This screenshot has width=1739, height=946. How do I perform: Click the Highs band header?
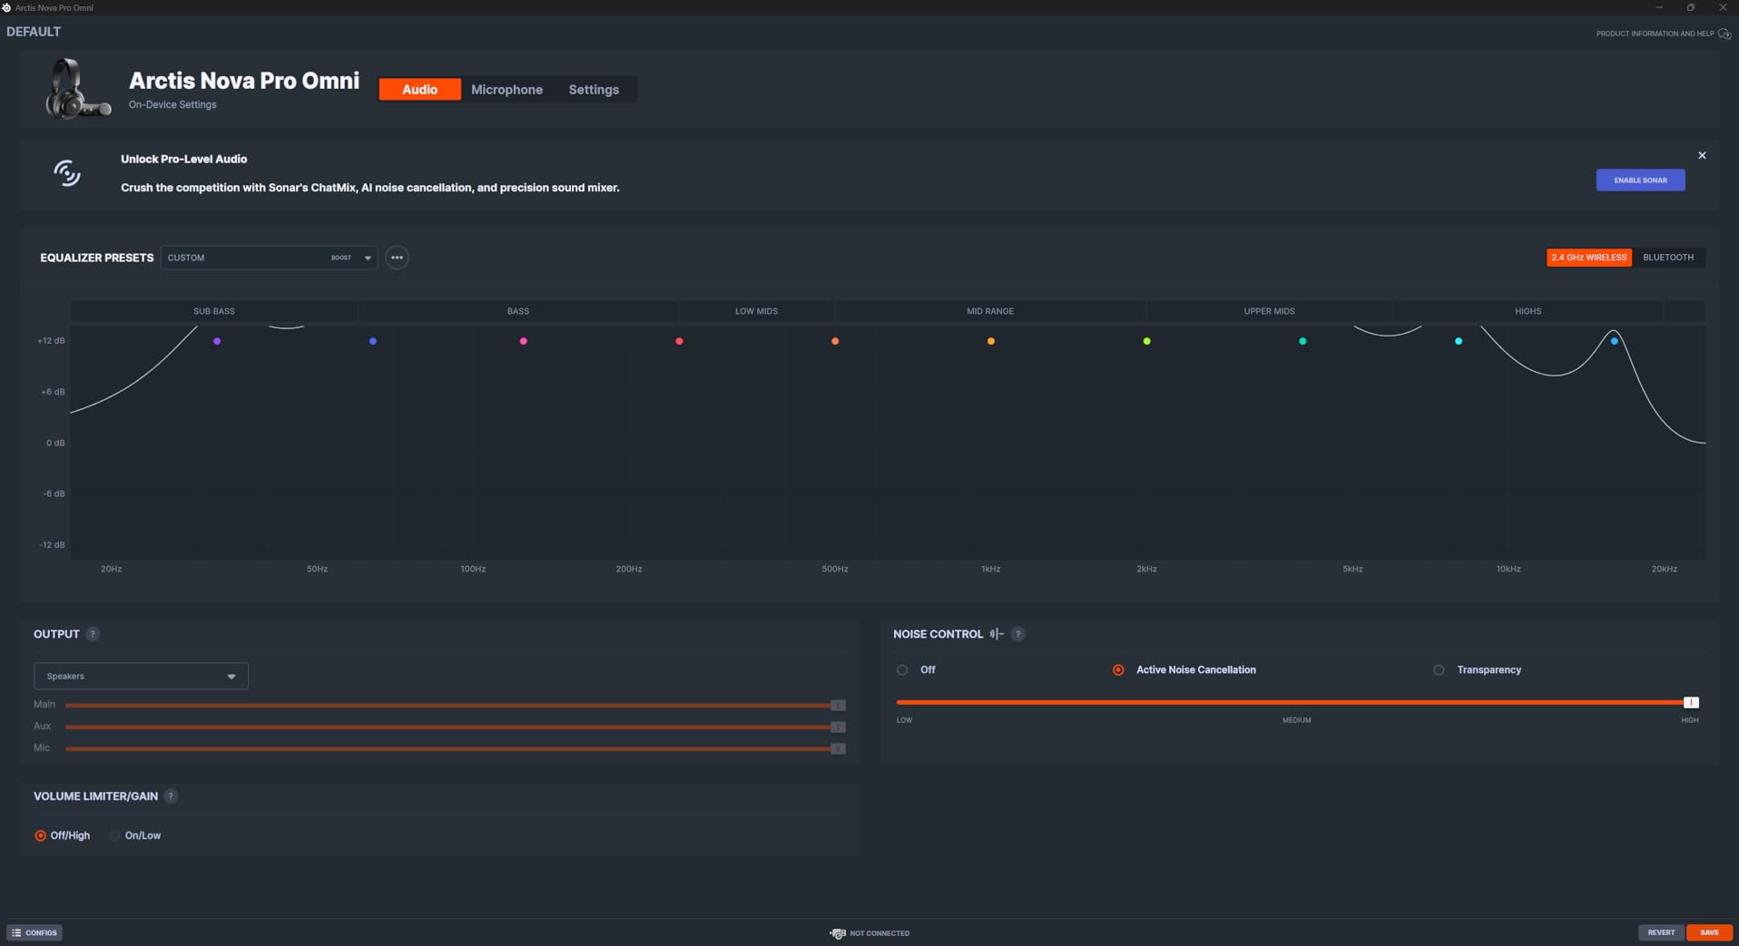tap(1528, 311)
